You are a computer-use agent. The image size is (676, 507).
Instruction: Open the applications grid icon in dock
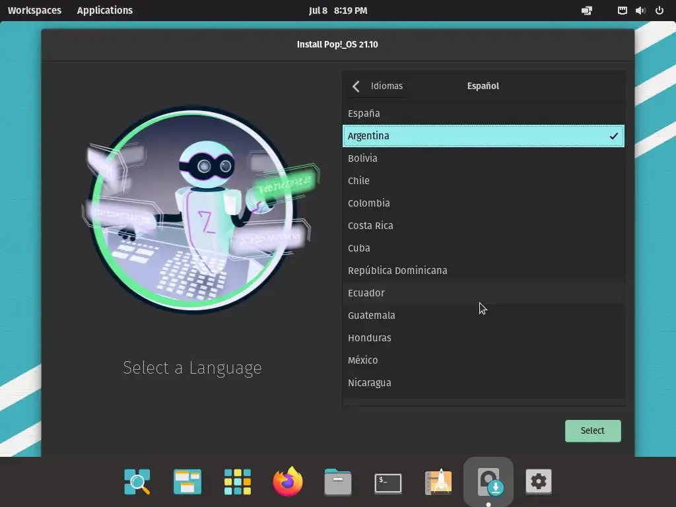tap(238, 481)
